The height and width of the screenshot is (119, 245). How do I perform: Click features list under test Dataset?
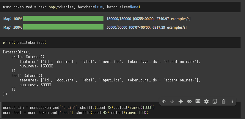(110, 80)
